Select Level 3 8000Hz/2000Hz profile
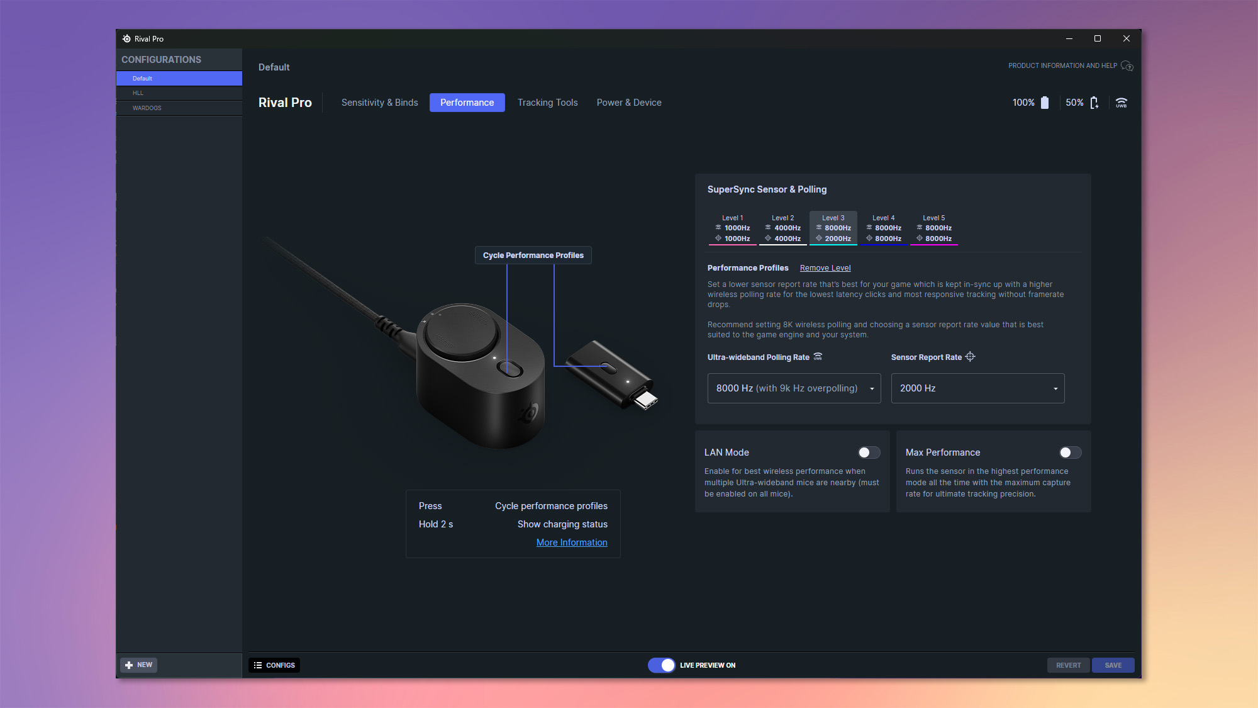 click(x=833, y=228)
